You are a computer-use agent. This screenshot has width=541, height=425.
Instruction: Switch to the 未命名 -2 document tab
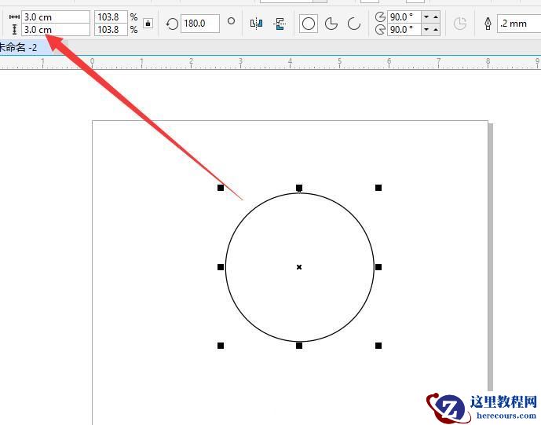point(20,48)
